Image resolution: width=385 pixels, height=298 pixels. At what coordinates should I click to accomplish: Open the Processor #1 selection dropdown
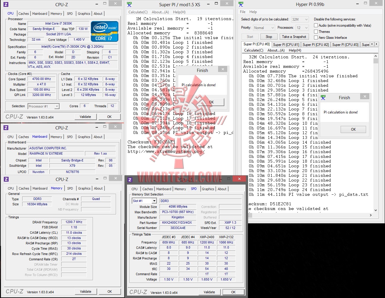(x=44, y=106)
